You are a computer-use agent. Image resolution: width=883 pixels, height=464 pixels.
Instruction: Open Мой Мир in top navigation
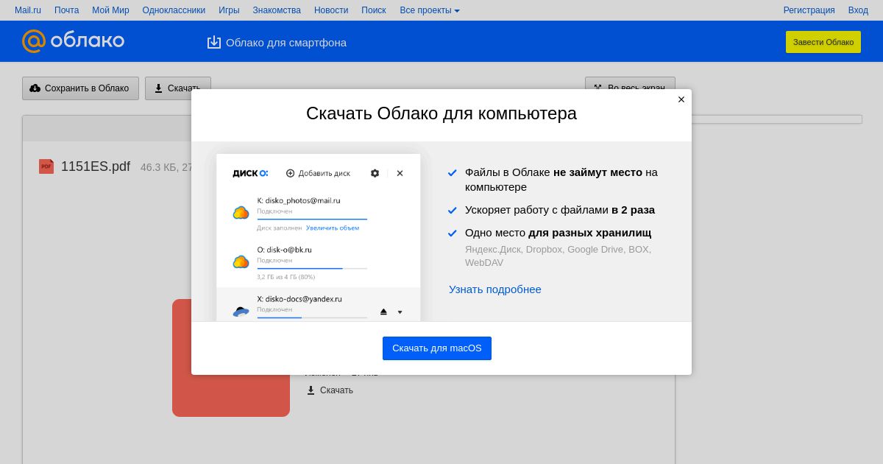click(x=110, y=10)
